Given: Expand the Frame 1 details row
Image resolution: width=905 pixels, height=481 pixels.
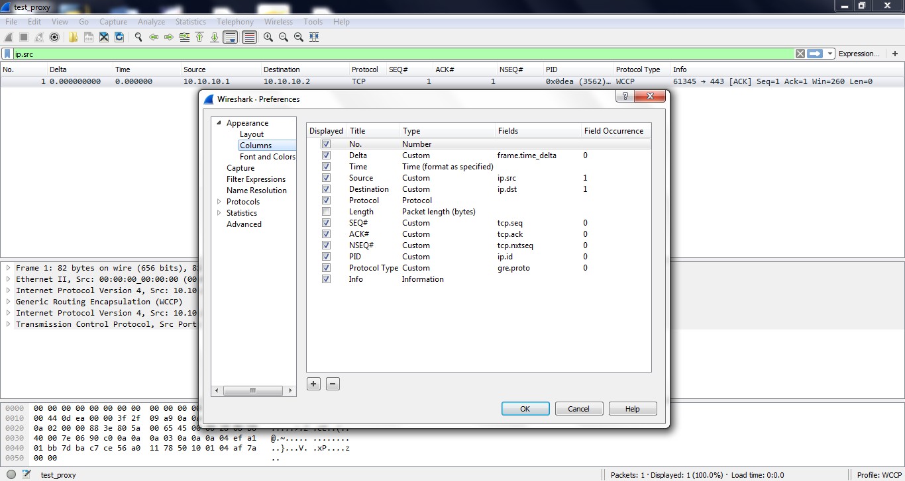Looking at the screenshot, I should (8, 268).
